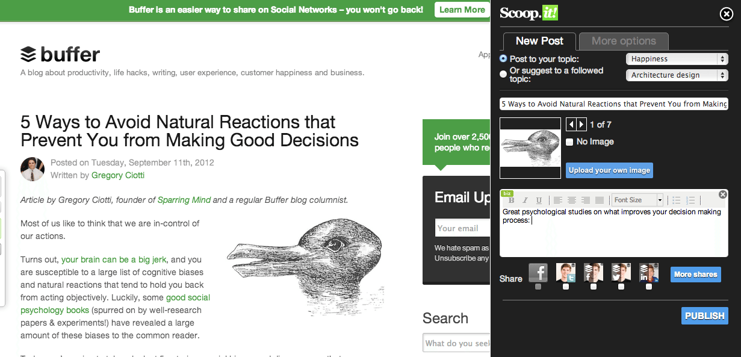This screenshot has width=741, height=357.
Task: Click the Buffer logo in the blog header
Action: click(x=60, y=55)
